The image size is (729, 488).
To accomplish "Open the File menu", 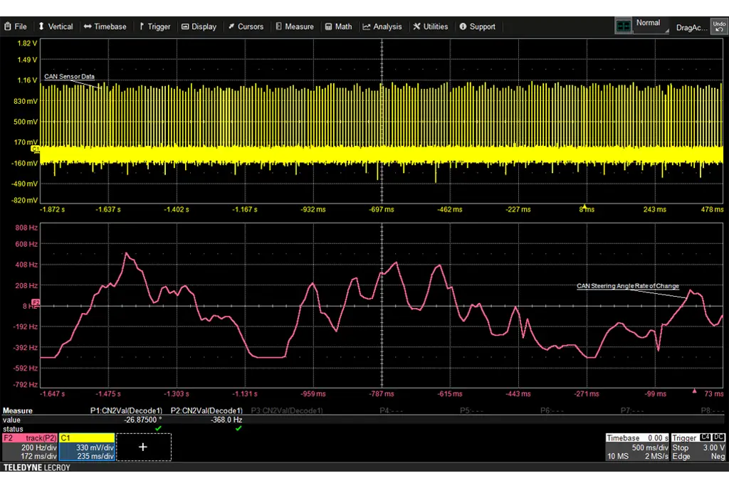I will click(x=16, y=26).
